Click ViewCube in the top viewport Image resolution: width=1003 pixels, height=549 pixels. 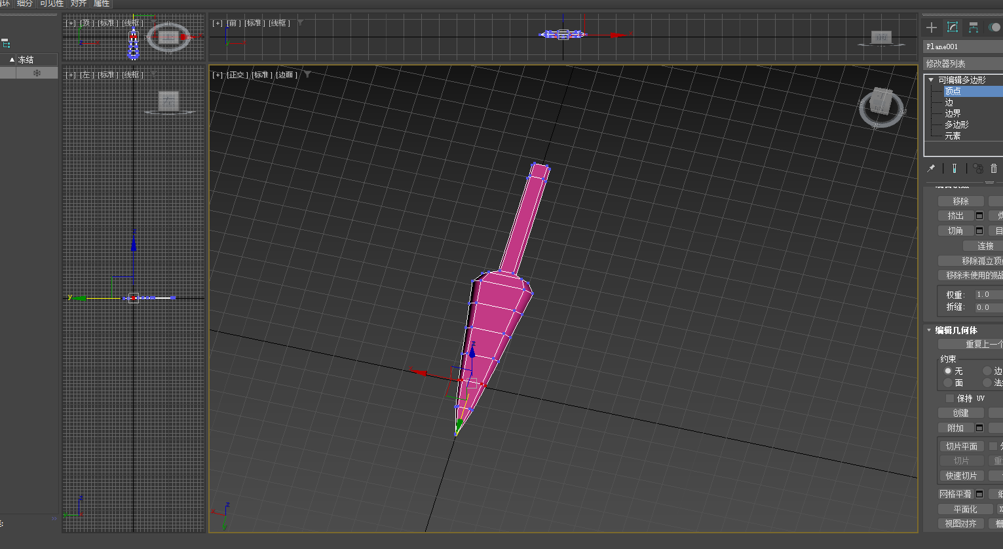click(168, 37)
